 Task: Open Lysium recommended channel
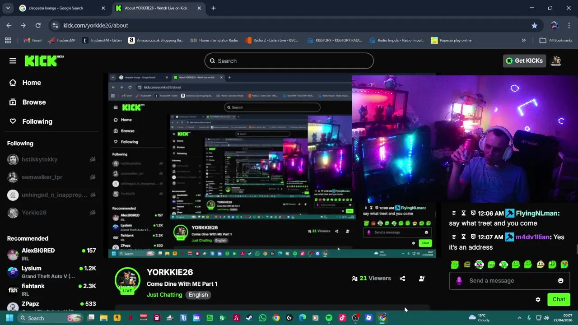coord(51,272)
